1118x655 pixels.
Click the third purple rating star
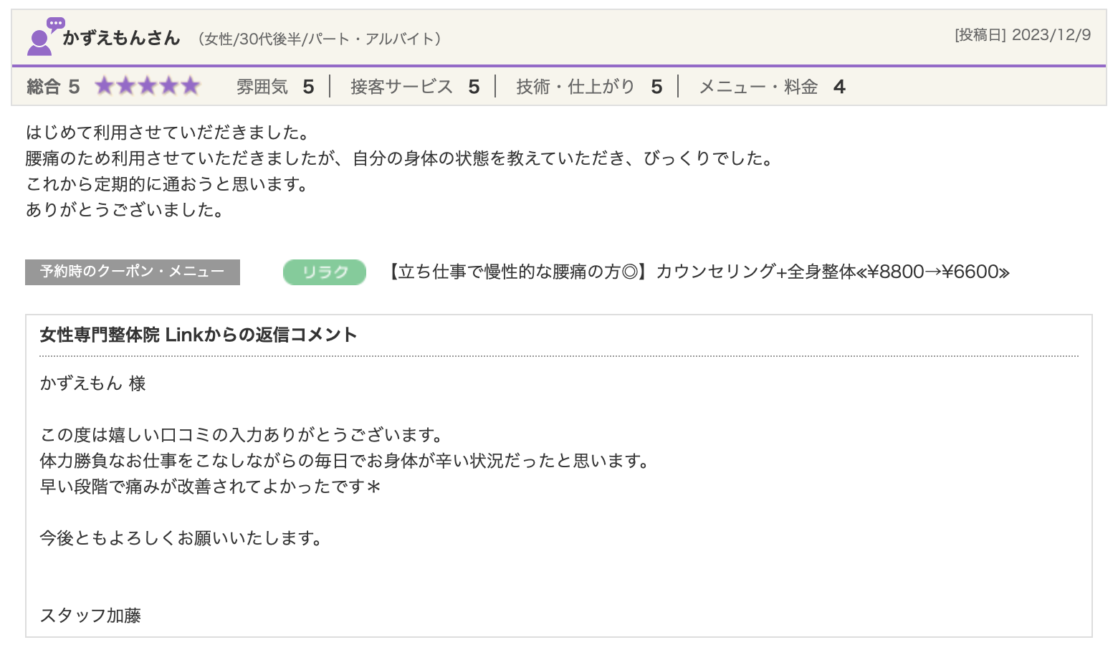coord(148,86)
